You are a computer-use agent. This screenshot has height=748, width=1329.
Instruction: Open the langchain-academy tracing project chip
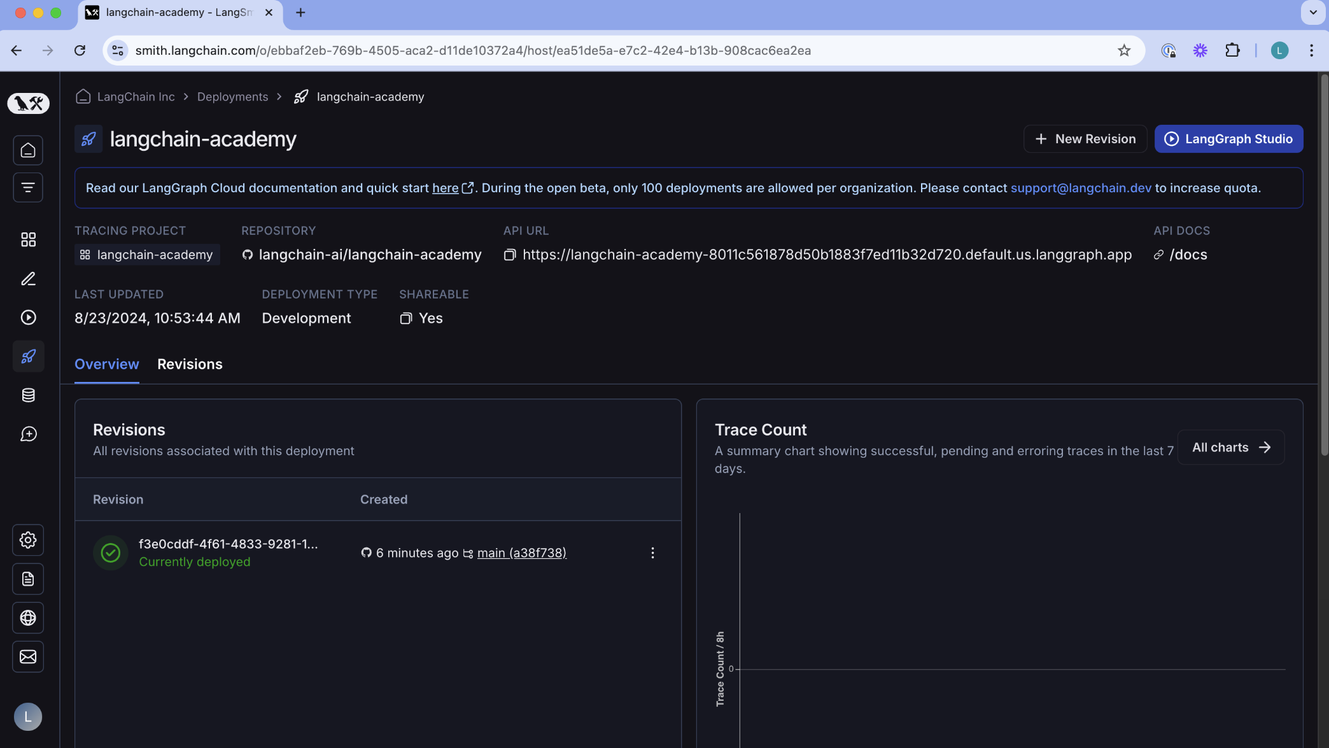click(x=147, y=255)
